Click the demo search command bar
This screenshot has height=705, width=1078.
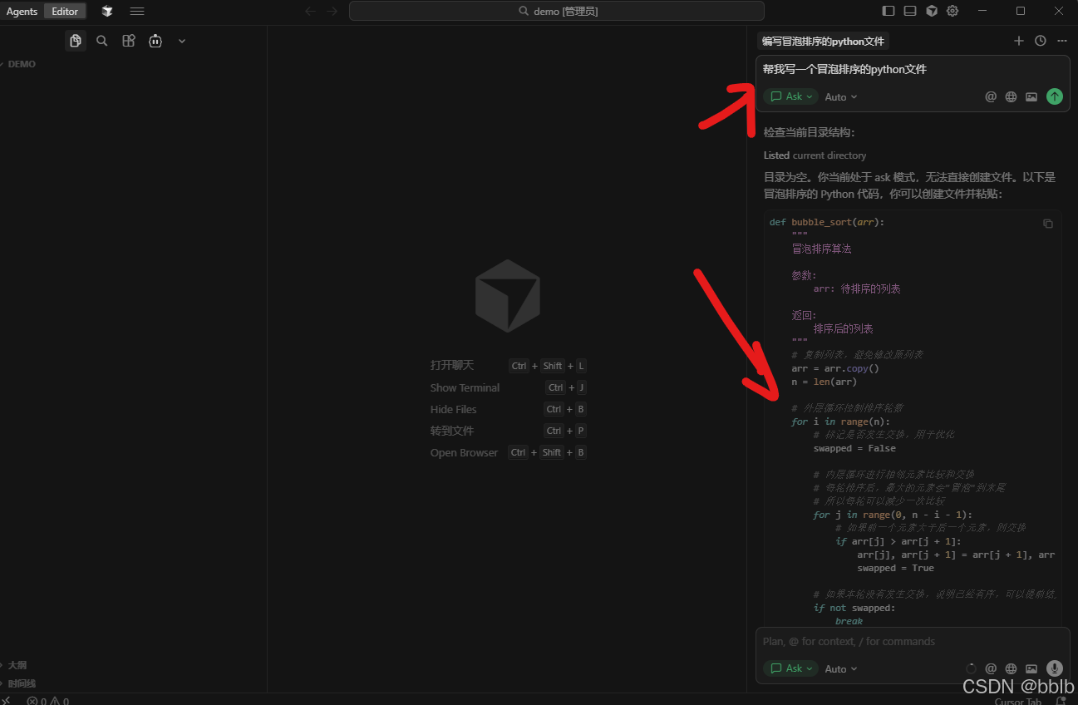point(557,11)
